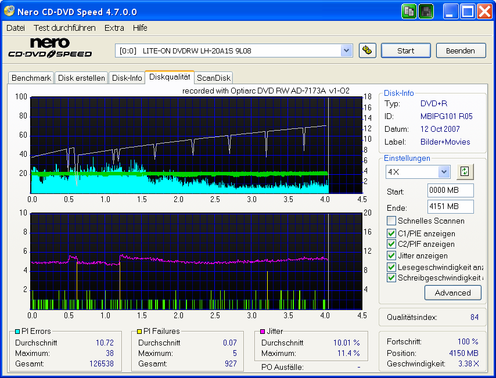
Task: Open the Extra menu
Action: 114,27
